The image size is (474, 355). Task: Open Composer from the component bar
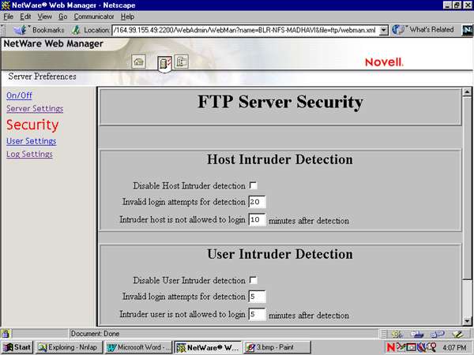457,334
